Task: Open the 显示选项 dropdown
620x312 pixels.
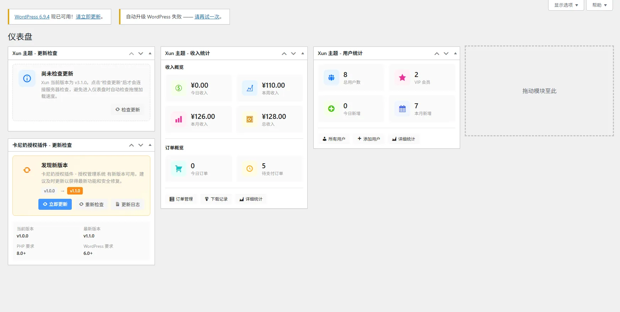Action: [x=566, y=5]
